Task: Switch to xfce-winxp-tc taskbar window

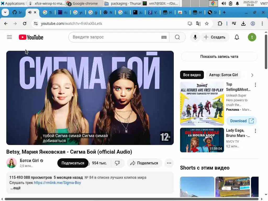Action: (x=47, y=3)
